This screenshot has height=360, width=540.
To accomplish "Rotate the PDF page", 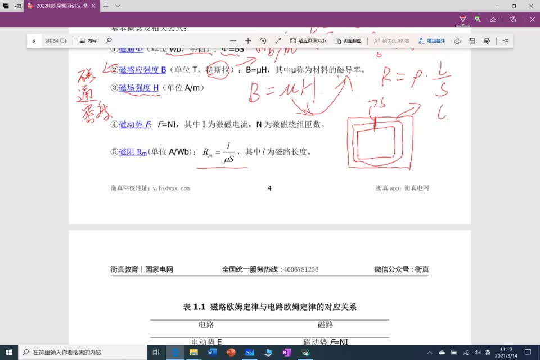I will click(263, 40).
